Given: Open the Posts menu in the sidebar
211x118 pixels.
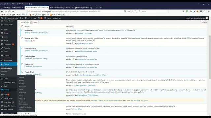Looking at the screenshot, I should tap(6, 29).
